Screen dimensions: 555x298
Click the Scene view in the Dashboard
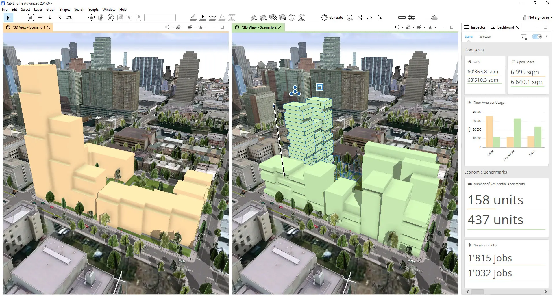click(469, 37)
